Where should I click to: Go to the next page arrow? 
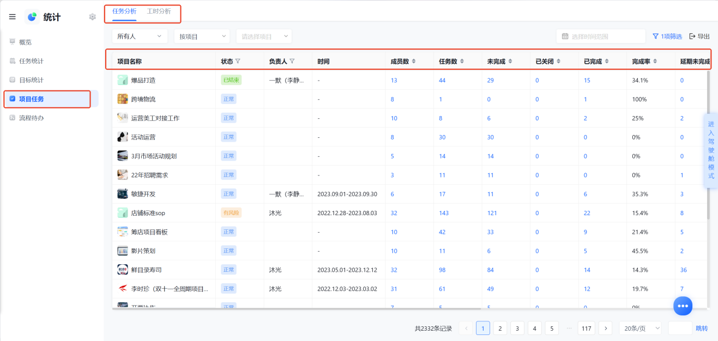[605, 328]
